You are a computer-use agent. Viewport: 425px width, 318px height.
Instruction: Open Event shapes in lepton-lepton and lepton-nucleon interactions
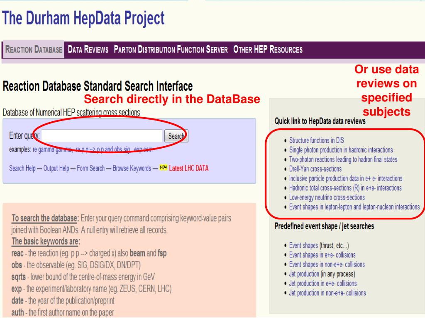tap(354, 207)
